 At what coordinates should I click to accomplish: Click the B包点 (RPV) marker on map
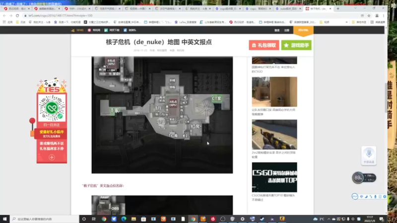(x=111, y=62)
